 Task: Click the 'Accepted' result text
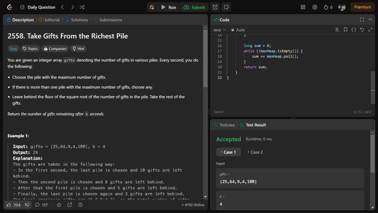(229, 139)
